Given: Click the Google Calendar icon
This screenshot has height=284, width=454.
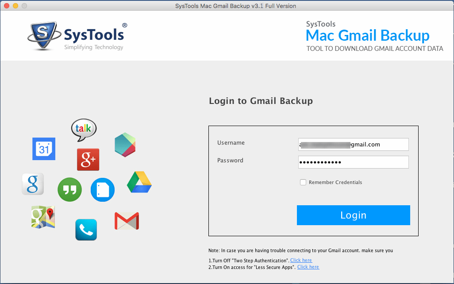Looking at the screenshot, I should click(43, 149).
